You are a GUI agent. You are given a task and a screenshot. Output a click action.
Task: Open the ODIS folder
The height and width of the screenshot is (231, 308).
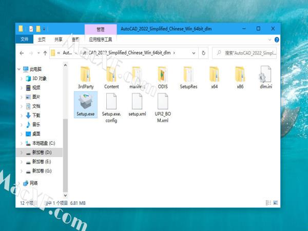click(x=163, y=78)
